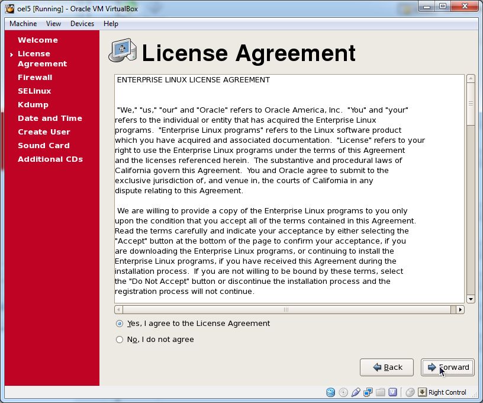483x403 pixels.
Task: Click Welcome in the sidebar
Action: click(37, 40)
